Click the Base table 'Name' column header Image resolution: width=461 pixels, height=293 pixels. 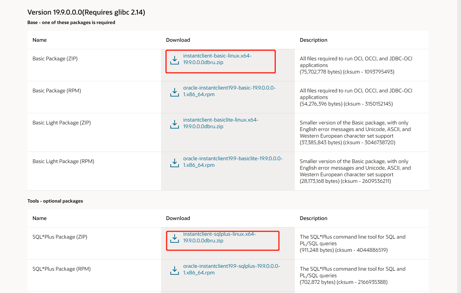[x=40, y=40]
